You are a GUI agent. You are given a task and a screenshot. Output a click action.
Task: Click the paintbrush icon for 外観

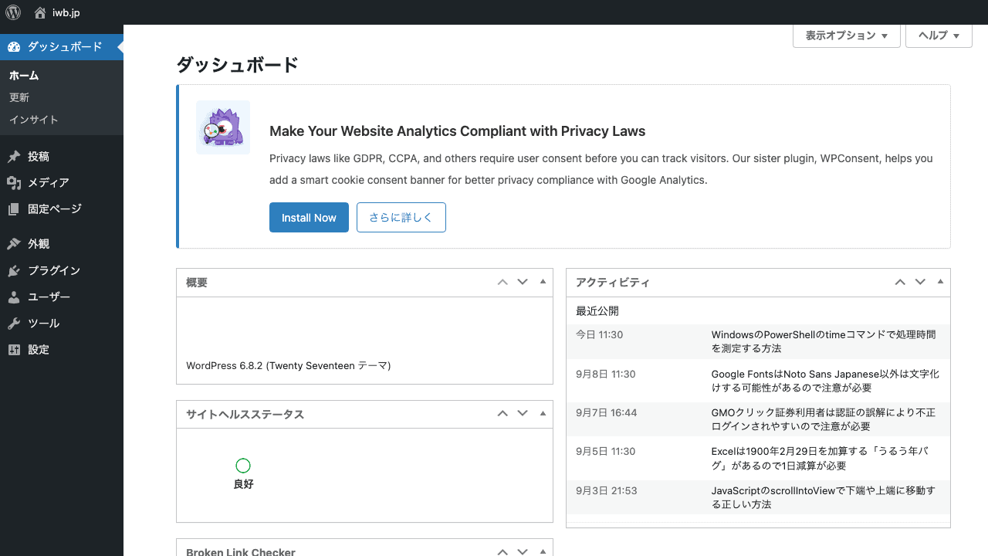(14, 244)
